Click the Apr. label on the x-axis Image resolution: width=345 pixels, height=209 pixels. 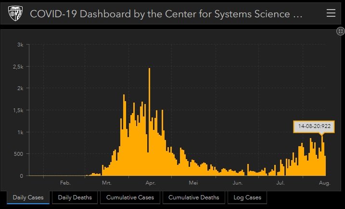coord(150,183)
